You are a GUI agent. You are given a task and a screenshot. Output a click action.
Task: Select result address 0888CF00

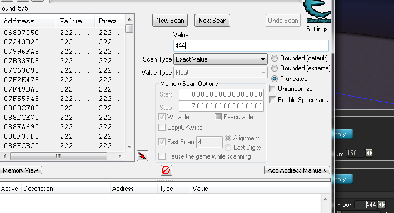tap(22, 108)
